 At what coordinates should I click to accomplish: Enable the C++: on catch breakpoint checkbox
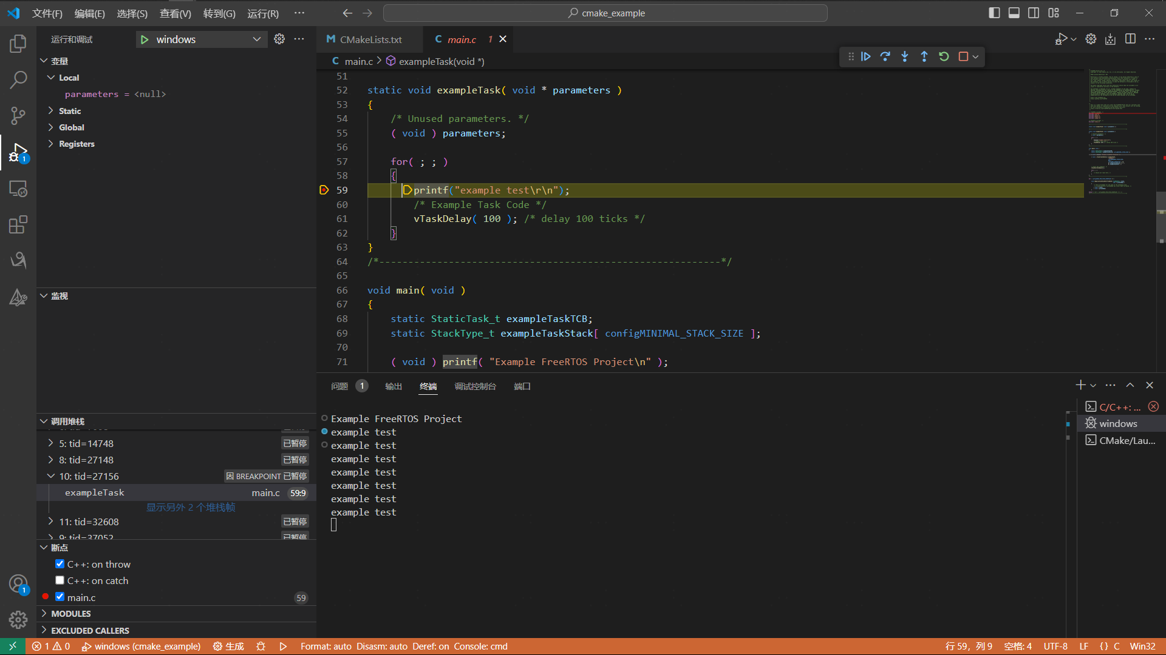tap(60, 580)
